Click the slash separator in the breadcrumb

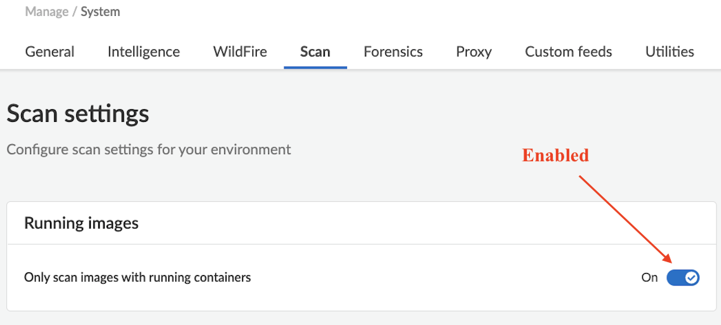(76, 11)
